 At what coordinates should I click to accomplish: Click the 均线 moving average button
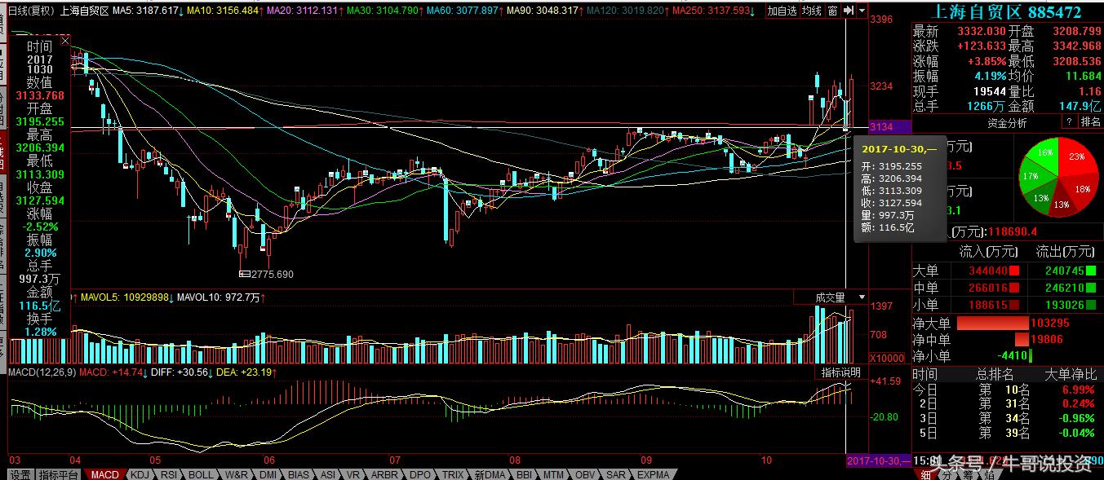coord(811,11)
